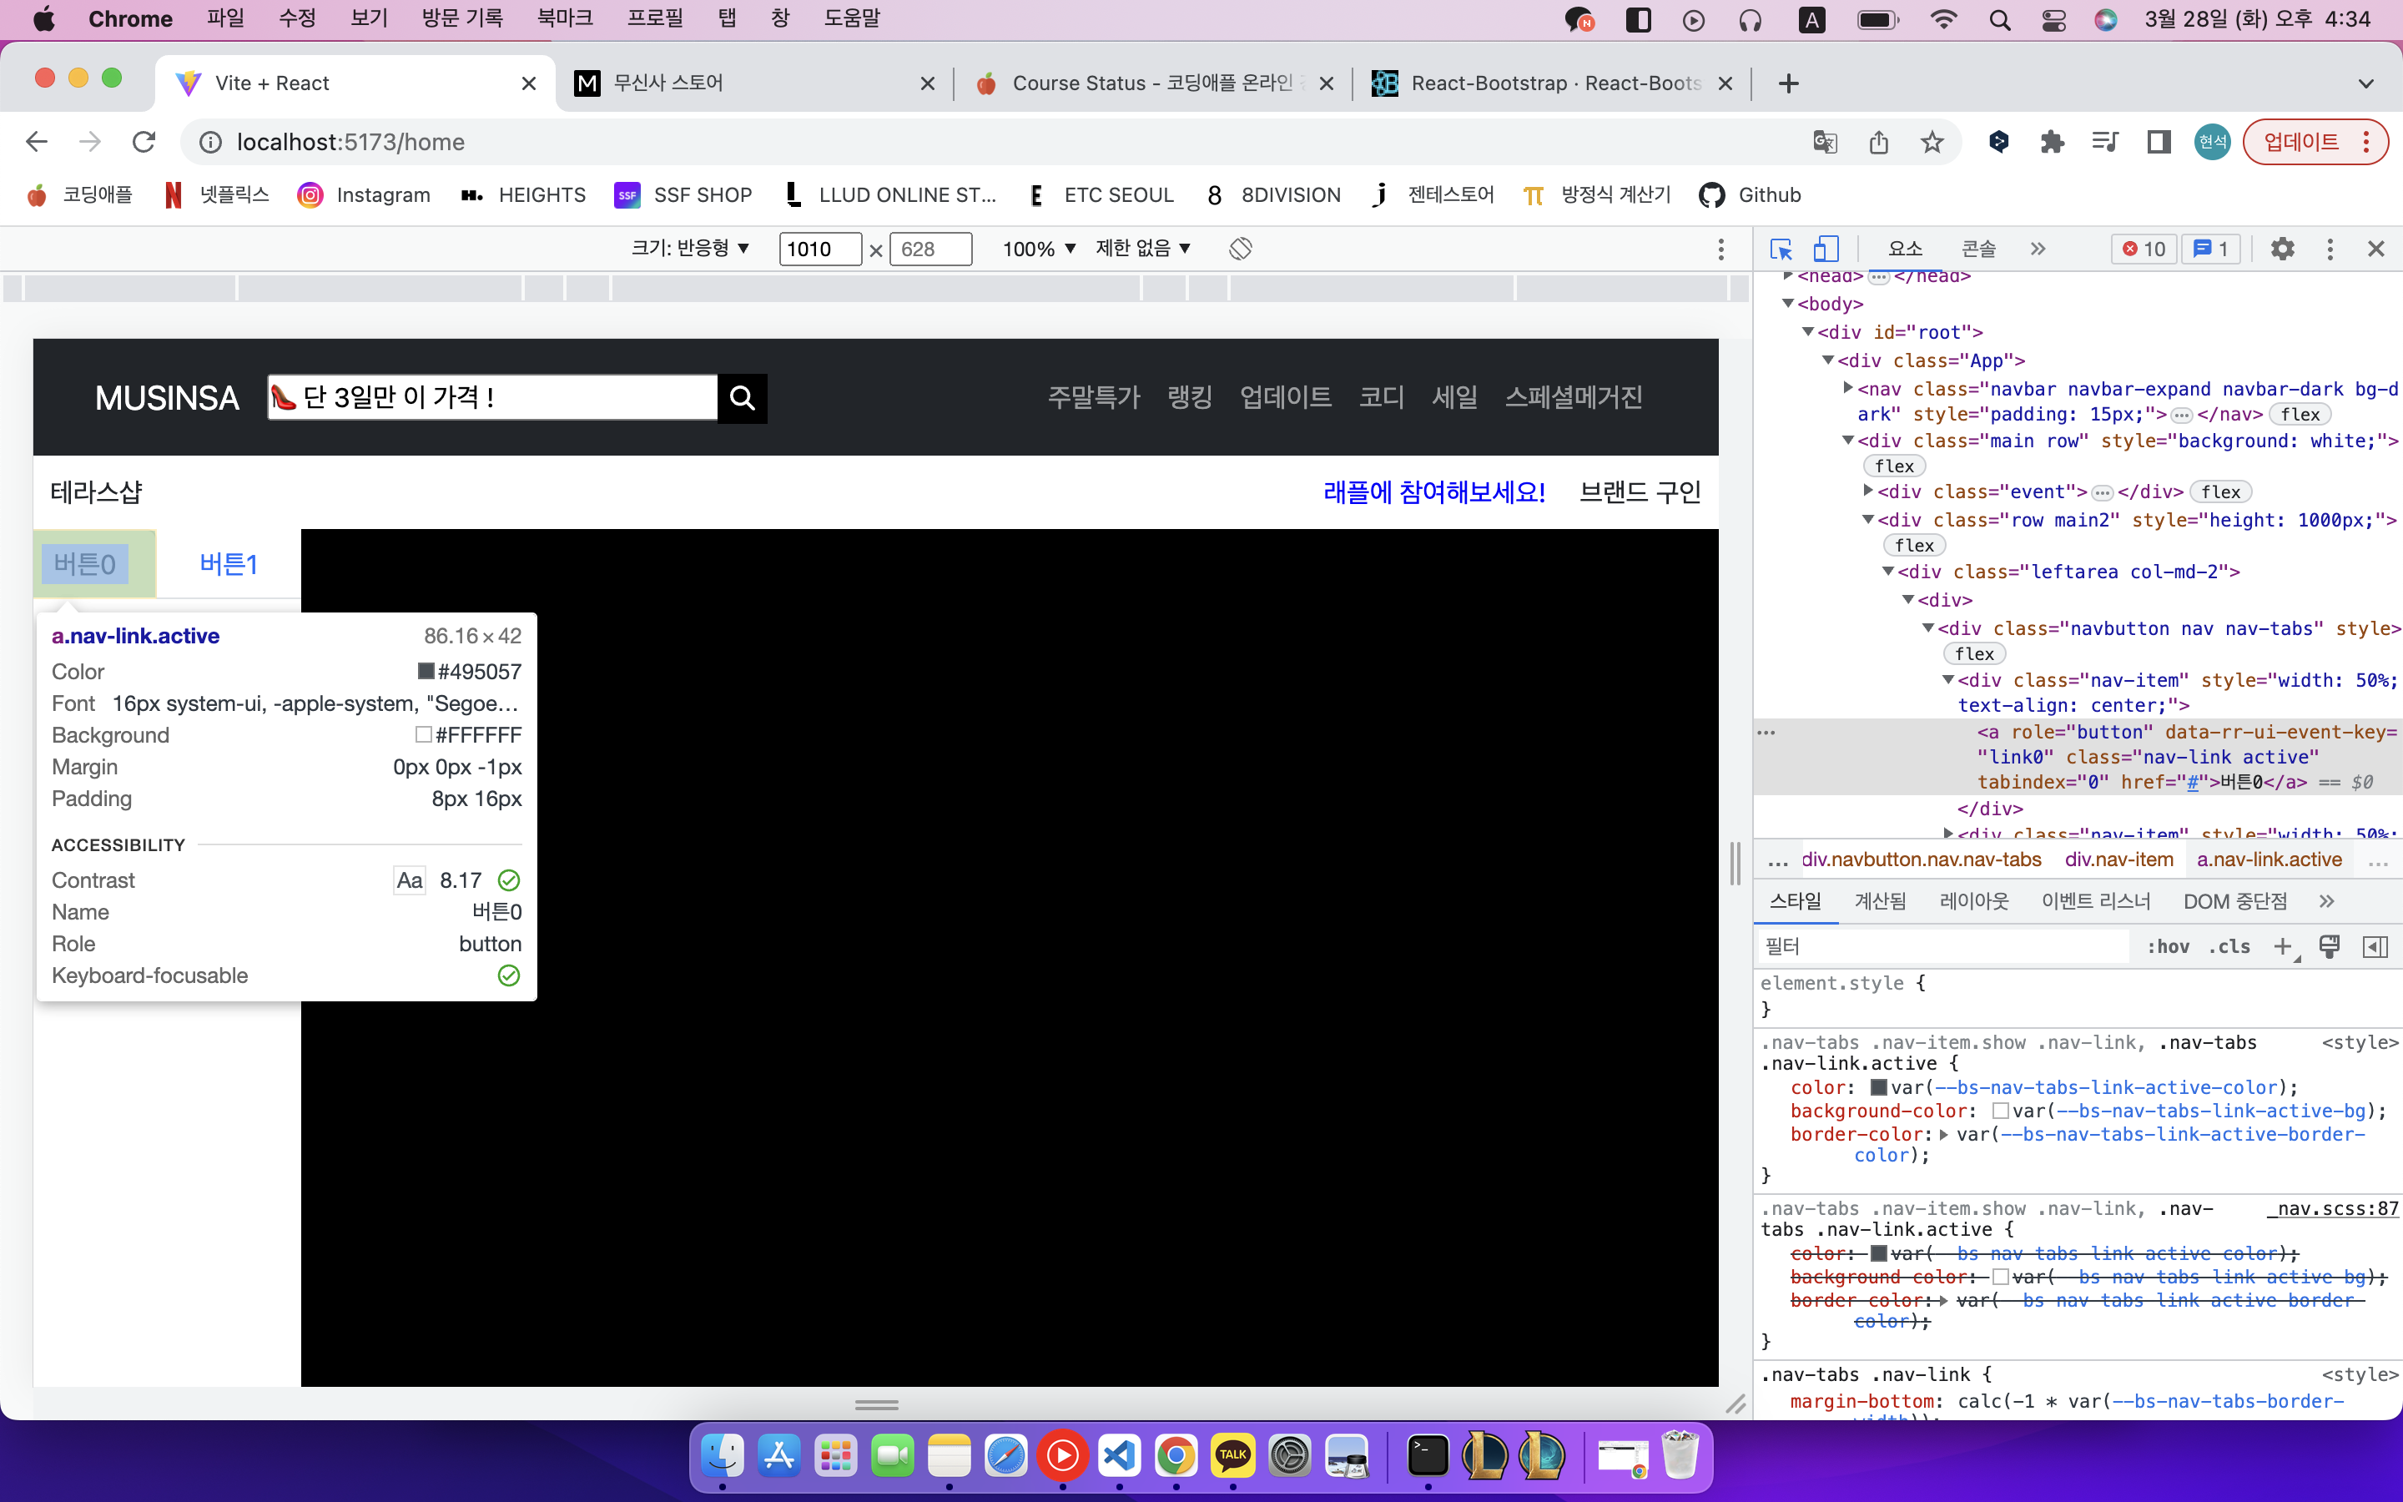Image resolution: width=2403 pixels, height=1502 pixels.
Task: Click 랭킹 in the MUSINSA navbar
Action: (1190, 397)
